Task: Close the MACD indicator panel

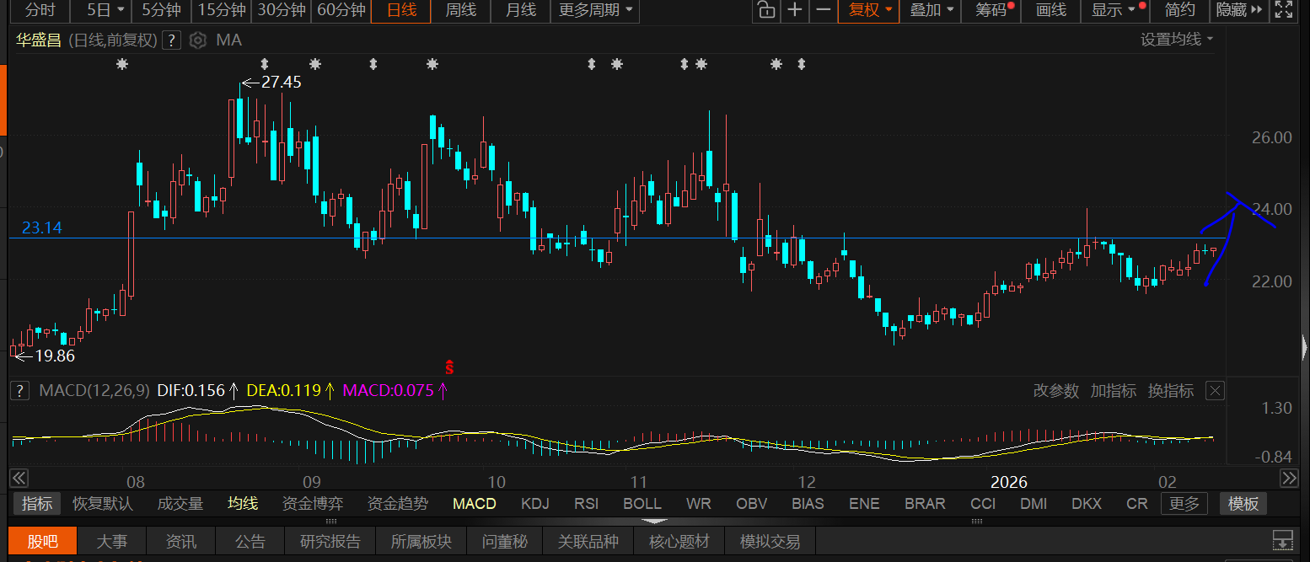Action: pos(1215,390)
